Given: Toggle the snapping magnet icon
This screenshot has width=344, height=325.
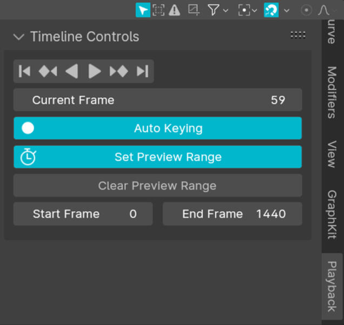Looking at the screenshot, I should click(271, 10).
